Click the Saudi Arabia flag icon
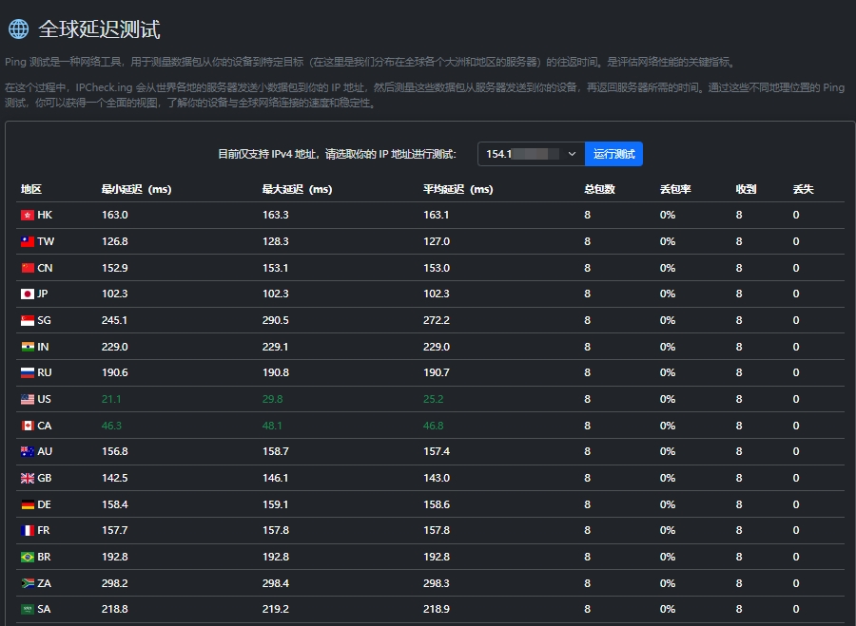 pyautogui.click(x=28, y=609)
